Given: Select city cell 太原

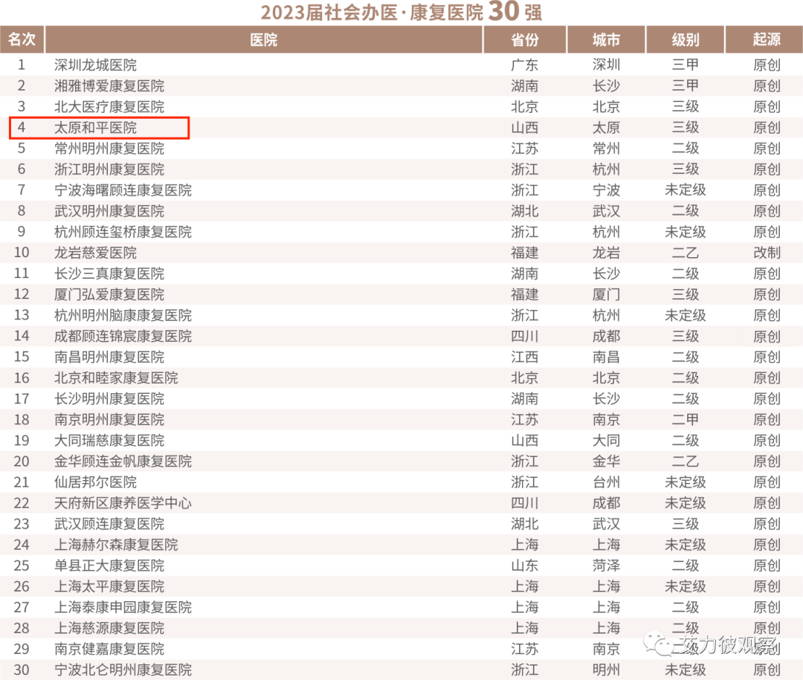Looking at the screenshot, I should tap(607, 128).
